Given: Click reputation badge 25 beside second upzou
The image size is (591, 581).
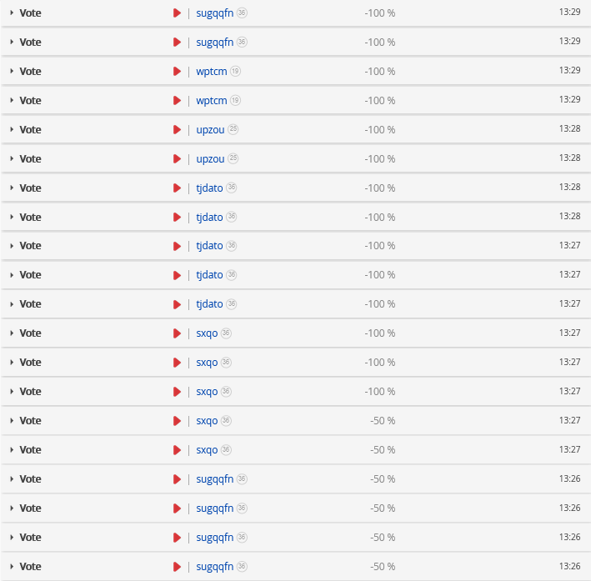Looking at the screenshot, I should [x=233, y=159].
